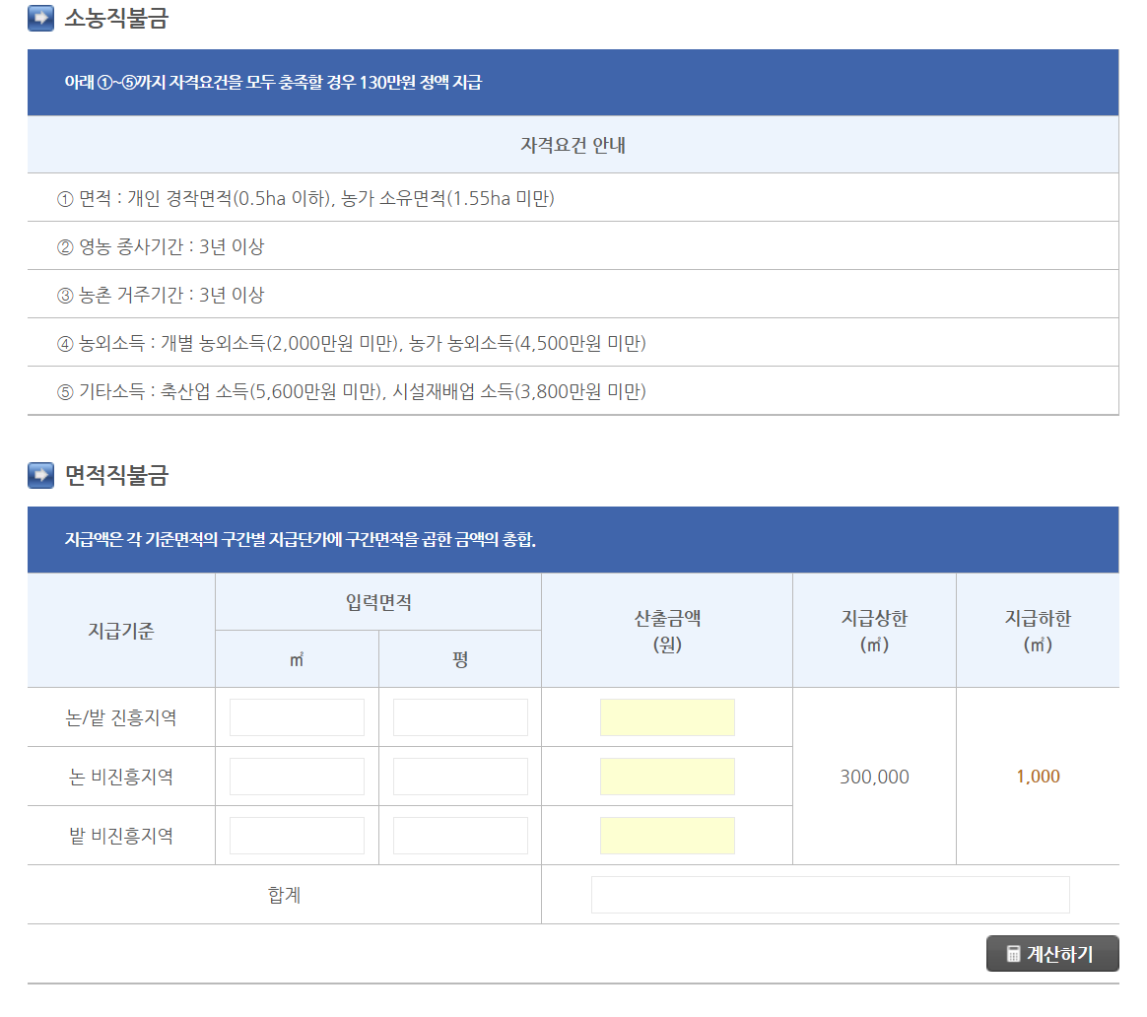The height and width of the screenshot is (1017, 1147).
Task: Click the 자격요건 안내 header
Action: click(x=573, y=144)
